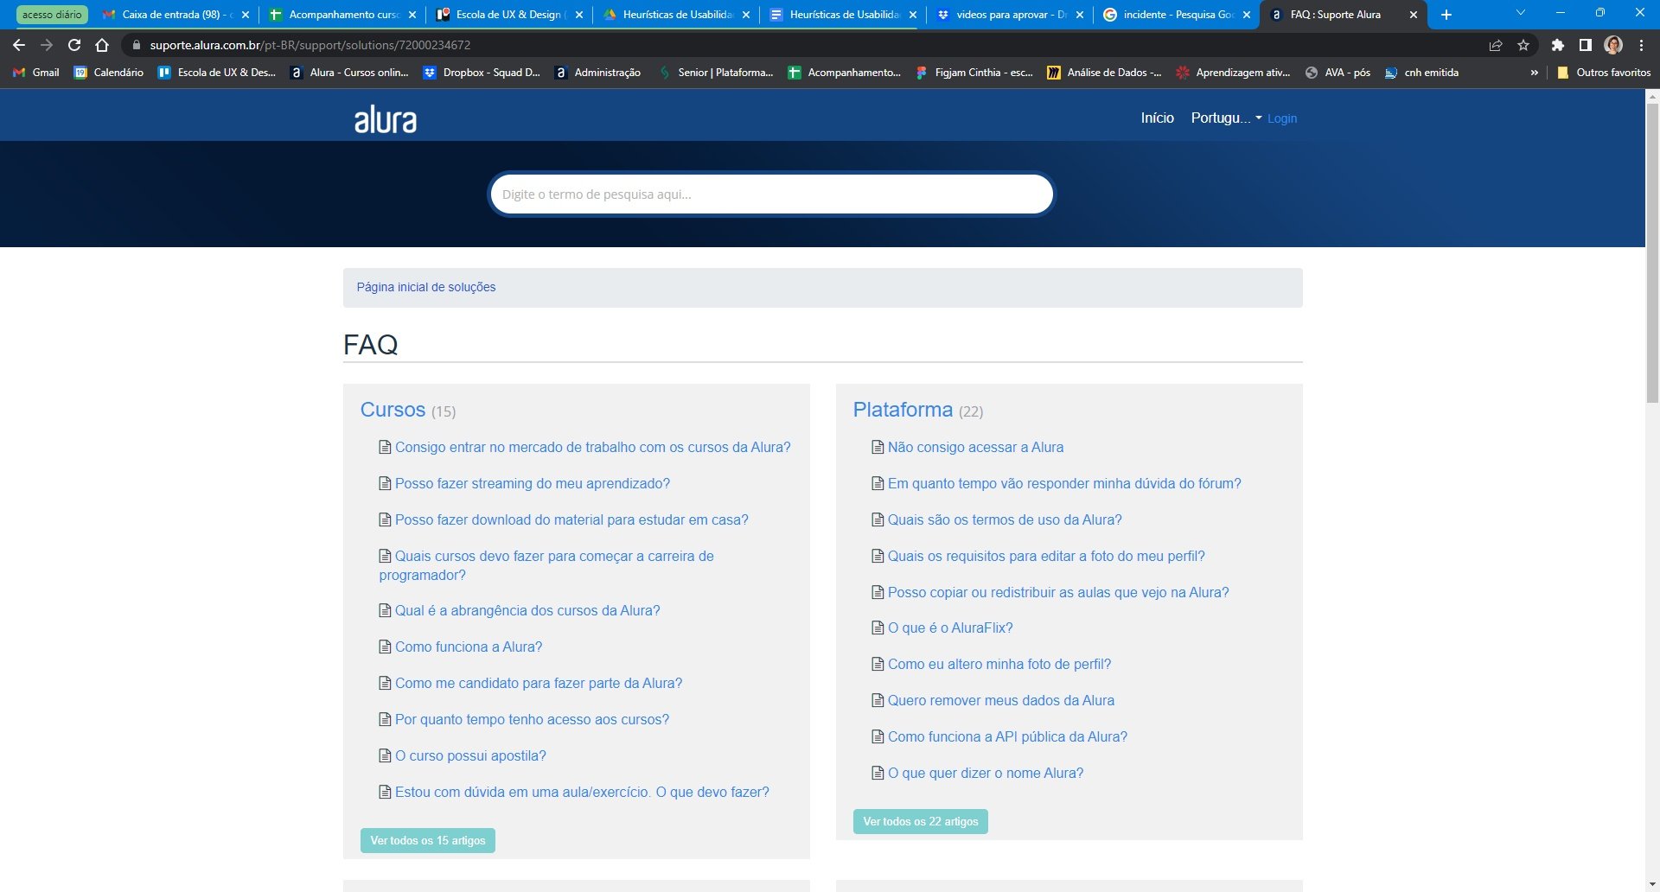Share this page via the share icon
Image resolution: width=1660 pixels, height=892 pixels.
tap(1496, 45)
